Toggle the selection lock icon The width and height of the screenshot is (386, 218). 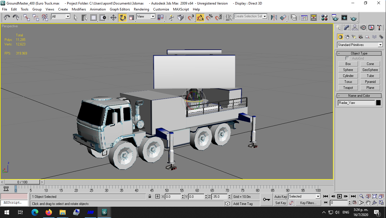pyautogui.click(x=150, y=196)
